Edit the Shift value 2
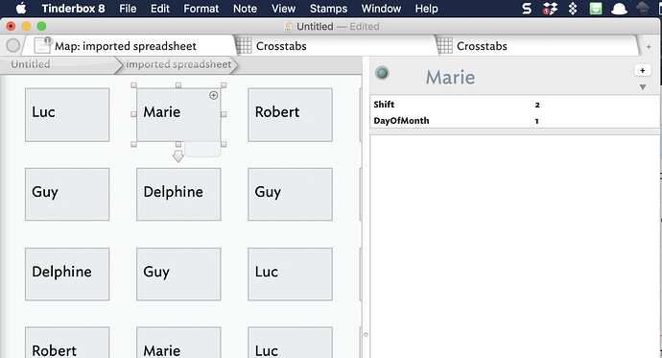Viewport: 662px width, 358px height. (x=537, y=105)
